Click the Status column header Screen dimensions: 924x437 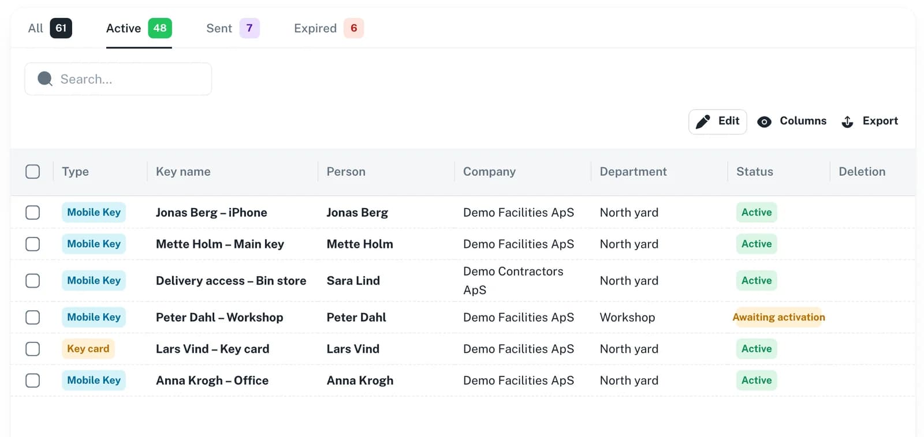(754, 172)
